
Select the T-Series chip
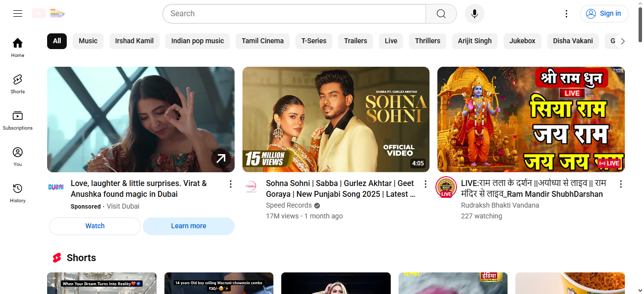pyautogui.click(x=314, y=41)
